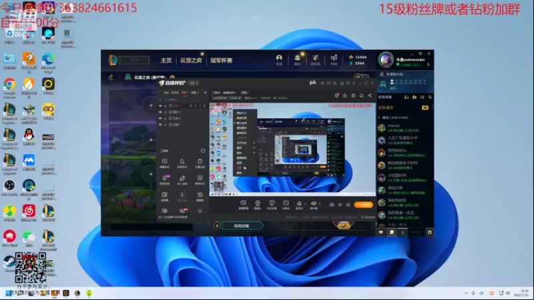The height and width of the screenshot is (300, 534).
Task: Open the notes icon at League client bottom
Action: 392,232
